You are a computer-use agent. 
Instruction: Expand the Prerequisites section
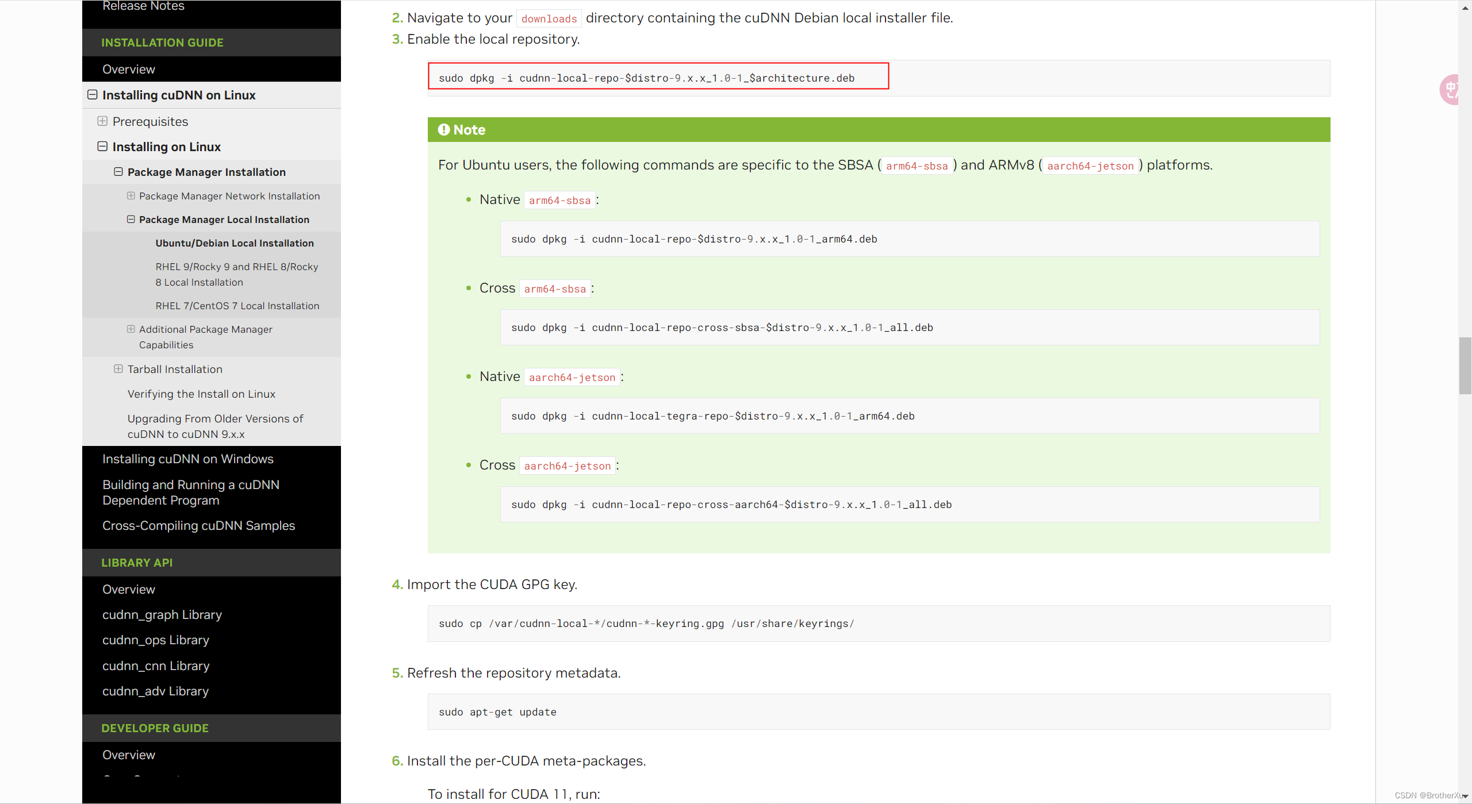[x=104, y=121]
